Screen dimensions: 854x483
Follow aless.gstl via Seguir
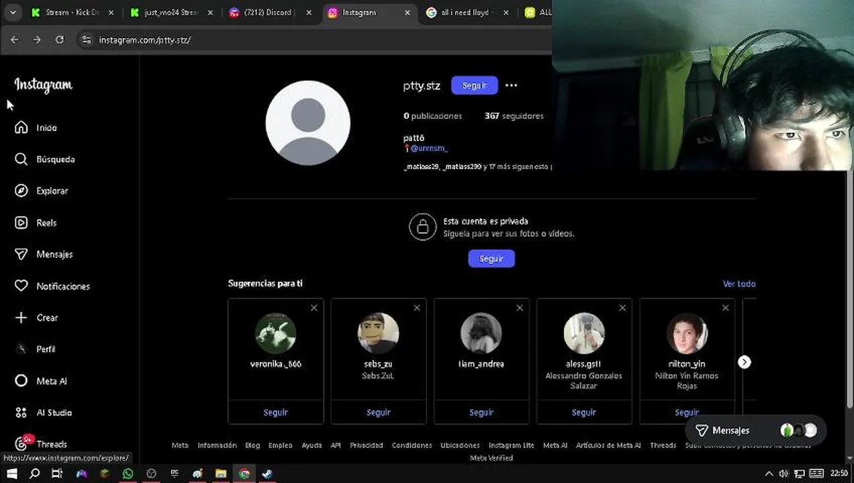[x=584, y=413]
